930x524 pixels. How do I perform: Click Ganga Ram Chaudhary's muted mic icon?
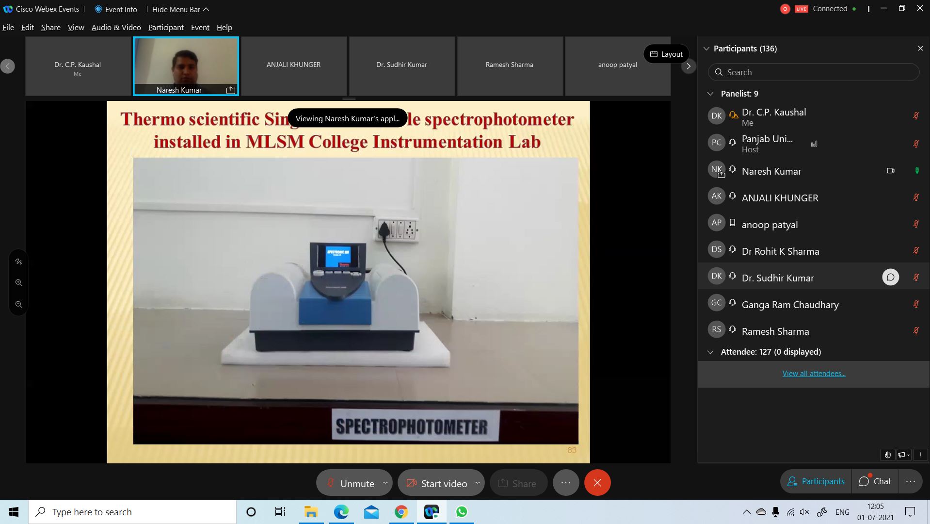click(916, 304)
